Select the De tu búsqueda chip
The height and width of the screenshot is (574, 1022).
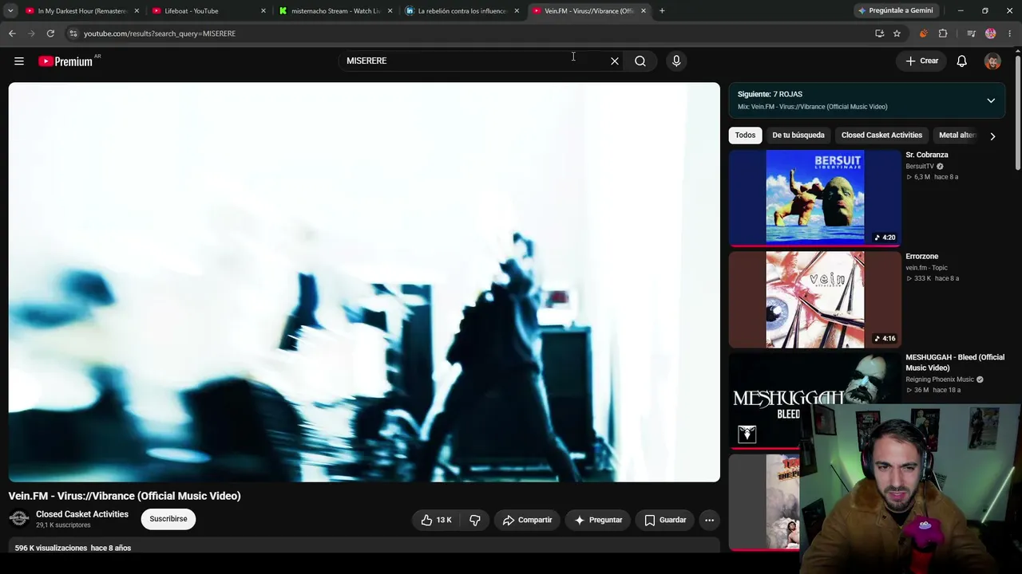798,136
